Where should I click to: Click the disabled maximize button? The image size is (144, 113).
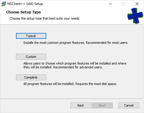click(x=124, y=4)
